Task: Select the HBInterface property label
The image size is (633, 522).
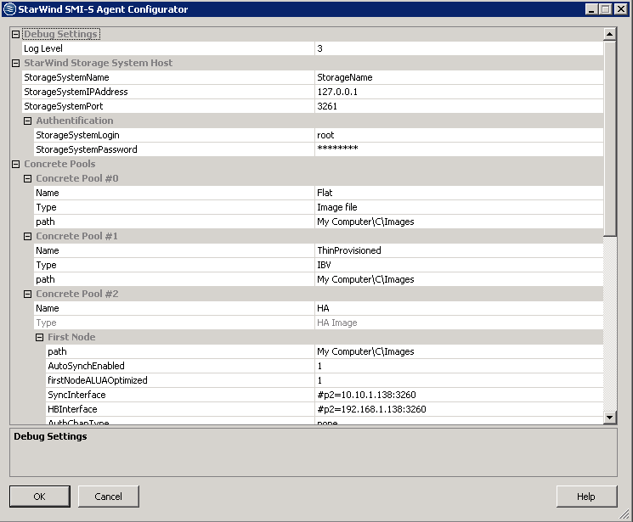Action: pos(73,409)
